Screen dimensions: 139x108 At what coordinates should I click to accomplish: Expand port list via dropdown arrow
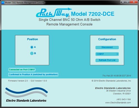pos(117,54)
